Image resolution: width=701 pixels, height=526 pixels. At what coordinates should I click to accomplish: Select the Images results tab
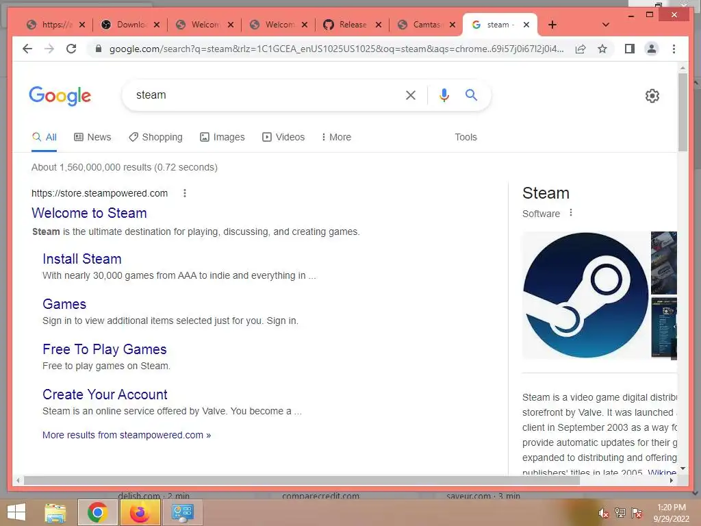point(222,137)
